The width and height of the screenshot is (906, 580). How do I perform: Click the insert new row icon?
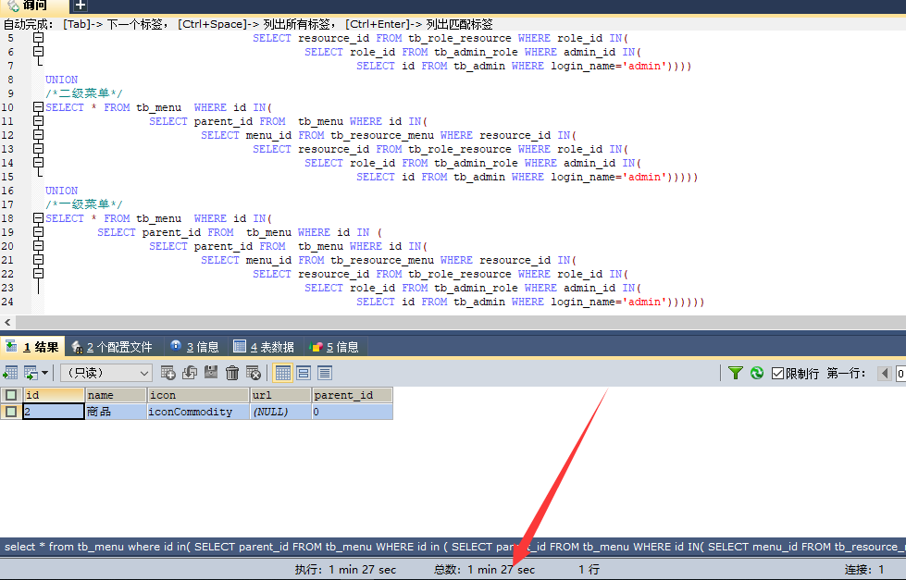(x=168, y=373)
